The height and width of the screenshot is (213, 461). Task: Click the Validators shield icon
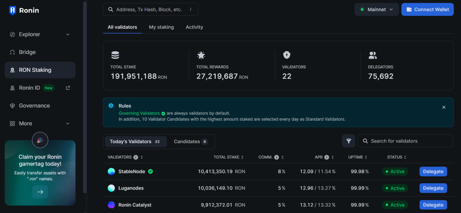pyautogui.click(x=287, y=55)
